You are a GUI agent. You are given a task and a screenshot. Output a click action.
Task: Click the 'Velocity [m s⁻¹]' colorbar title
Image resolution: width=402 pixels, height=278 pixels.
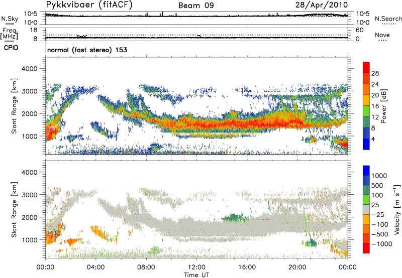[397, 209]
